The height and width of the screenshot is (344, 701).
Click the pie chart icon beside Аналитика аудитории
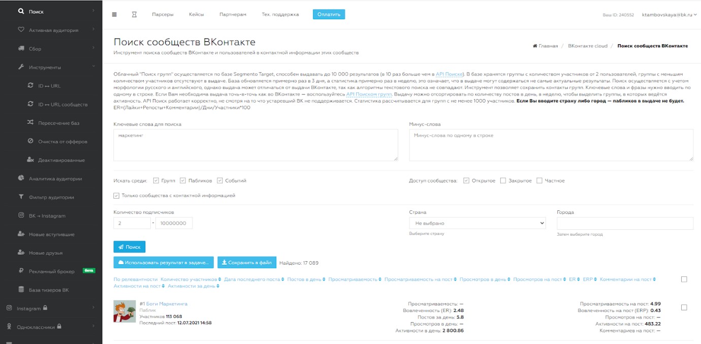21,178
